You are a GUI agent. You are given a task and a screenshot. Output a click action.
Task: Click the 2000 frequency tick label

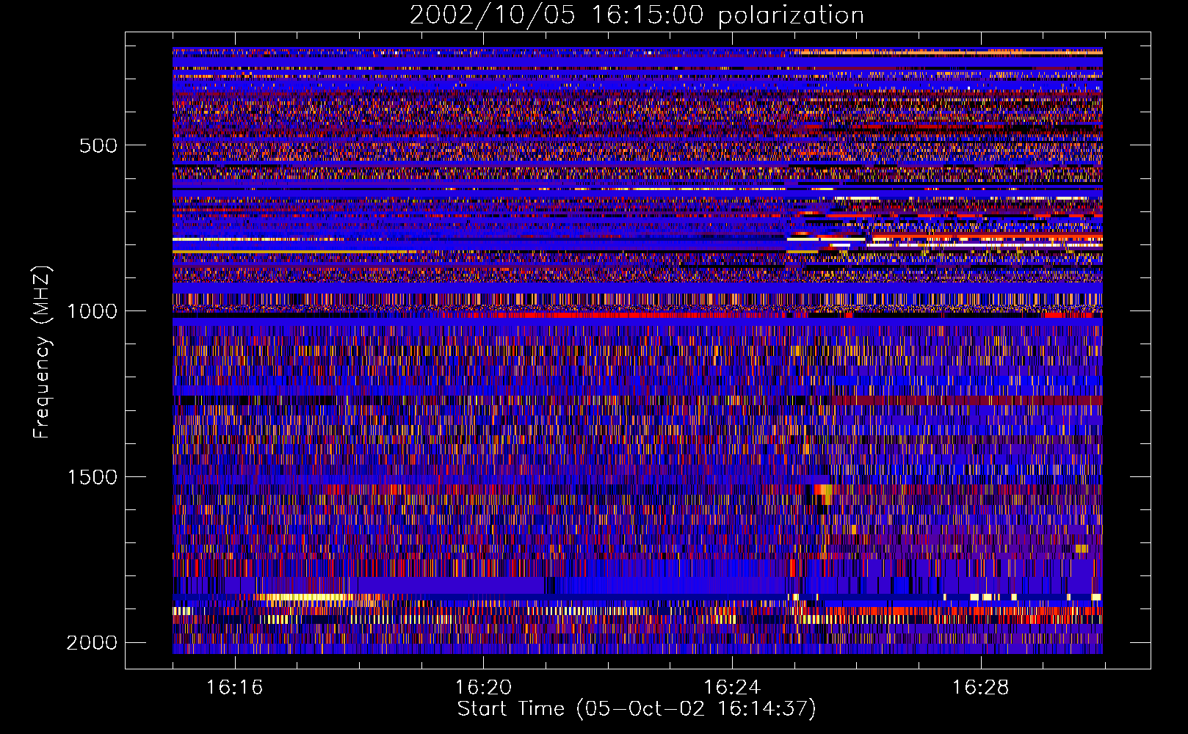[x=92, y=643]
